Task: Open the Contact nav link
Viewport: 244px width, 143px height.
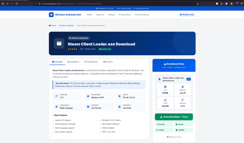Action: 111,15
